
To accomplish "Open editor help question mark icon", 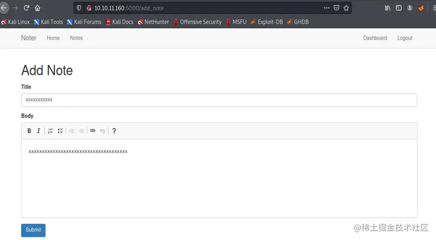I will pyautogui.click(x=114, y=131).
